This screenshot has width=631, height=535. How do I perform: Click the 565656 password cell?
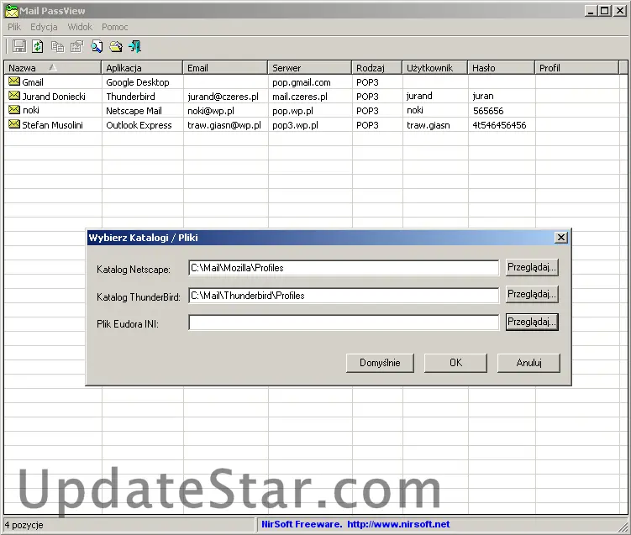tap(488, 111)
